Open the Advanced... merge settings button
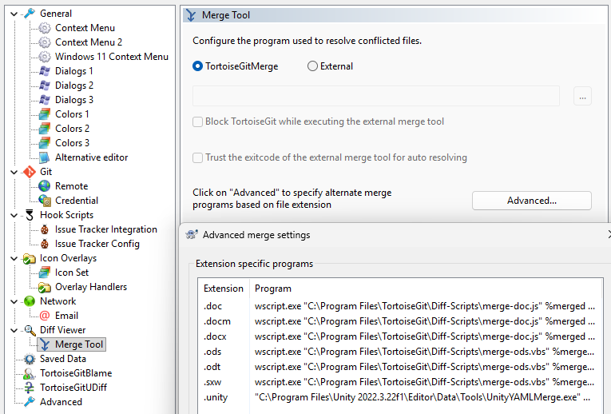This screenshot has height=414, width=611. (x=532, y=201)
